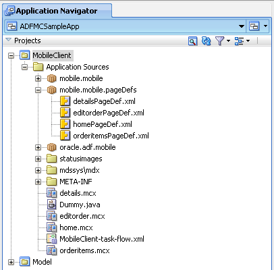Image resolution: width=274 pixels, height=270 pixels.
Task: Select MobileClient-task-flow.xml
Action: (x=102, y=239)
